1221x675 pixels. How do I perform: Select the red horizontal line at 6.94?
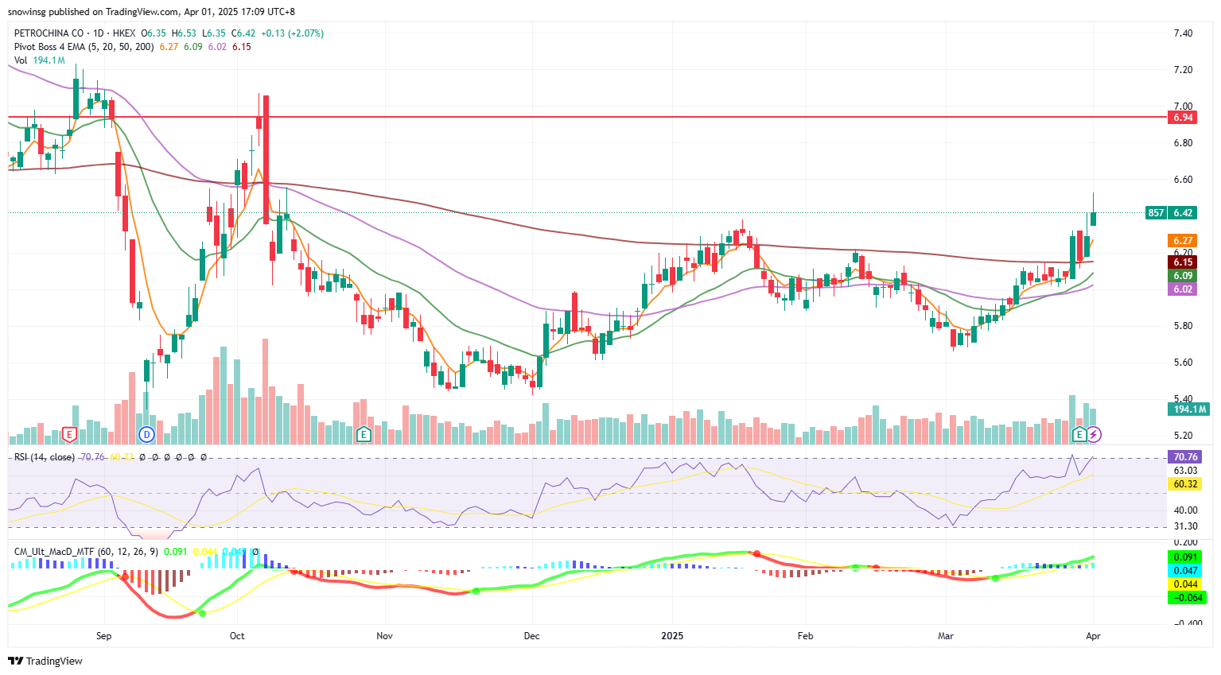587,117
